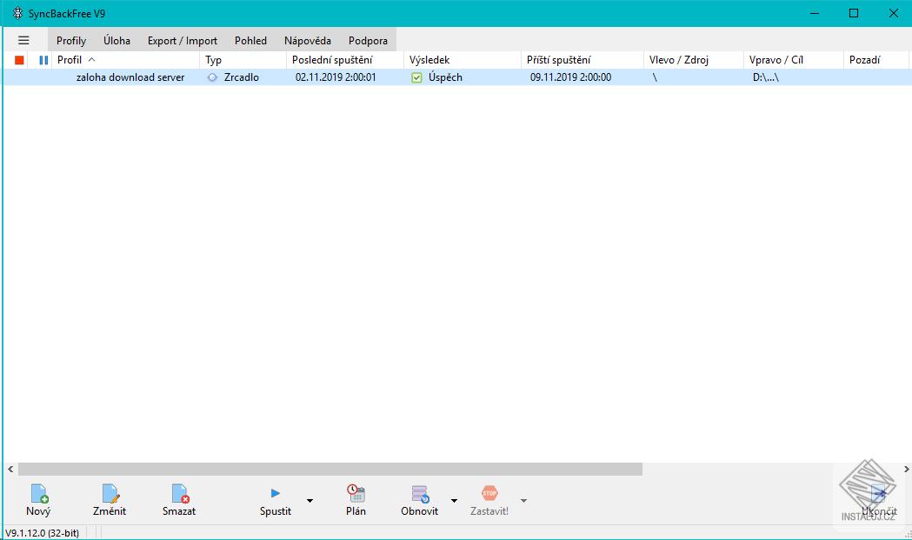Click the scrollbar left arrow
912x540 pixels.
[10, 469]
